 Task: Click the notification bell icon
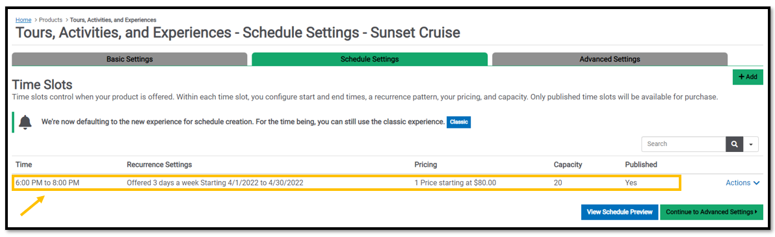pos(25,122)
